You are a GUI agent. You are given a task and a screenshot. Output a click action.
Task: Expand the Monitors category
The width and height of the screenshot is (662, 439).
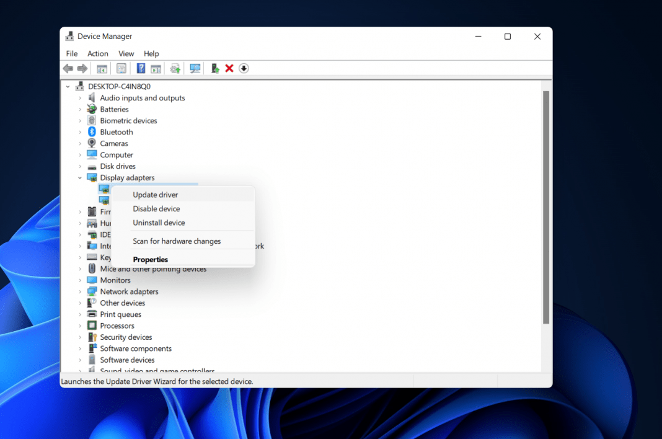tap(79, 280)
